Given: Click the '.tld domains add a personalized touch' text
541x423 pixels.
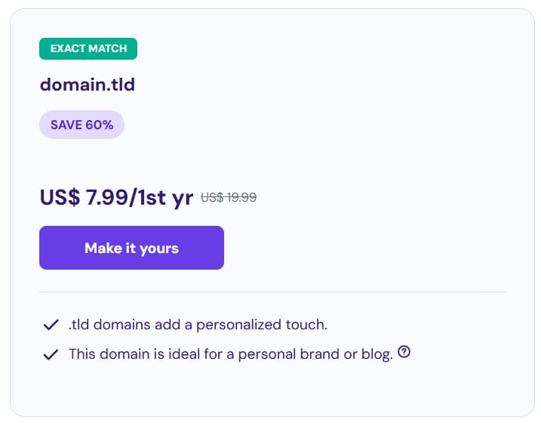Looking at the screenshot, I should (198, 326).
